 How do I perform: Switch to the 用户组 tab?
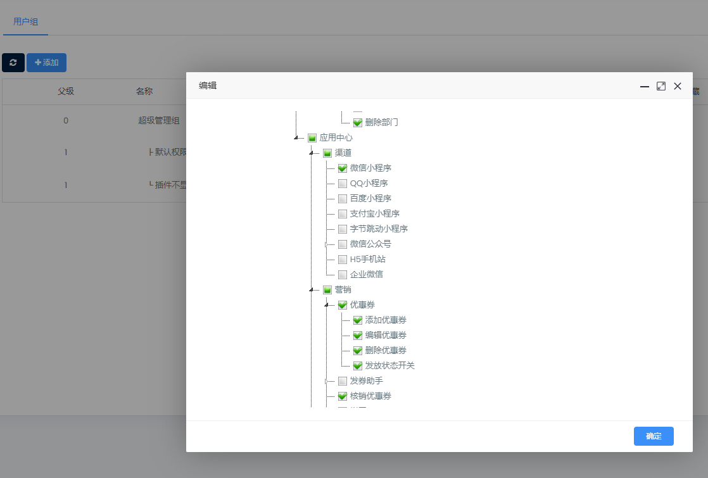point(25,22)
